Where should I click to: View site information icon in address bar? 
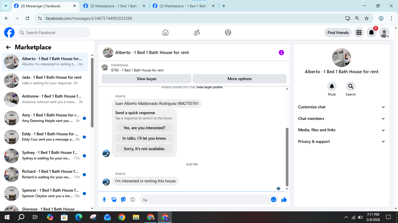[40, 18]
